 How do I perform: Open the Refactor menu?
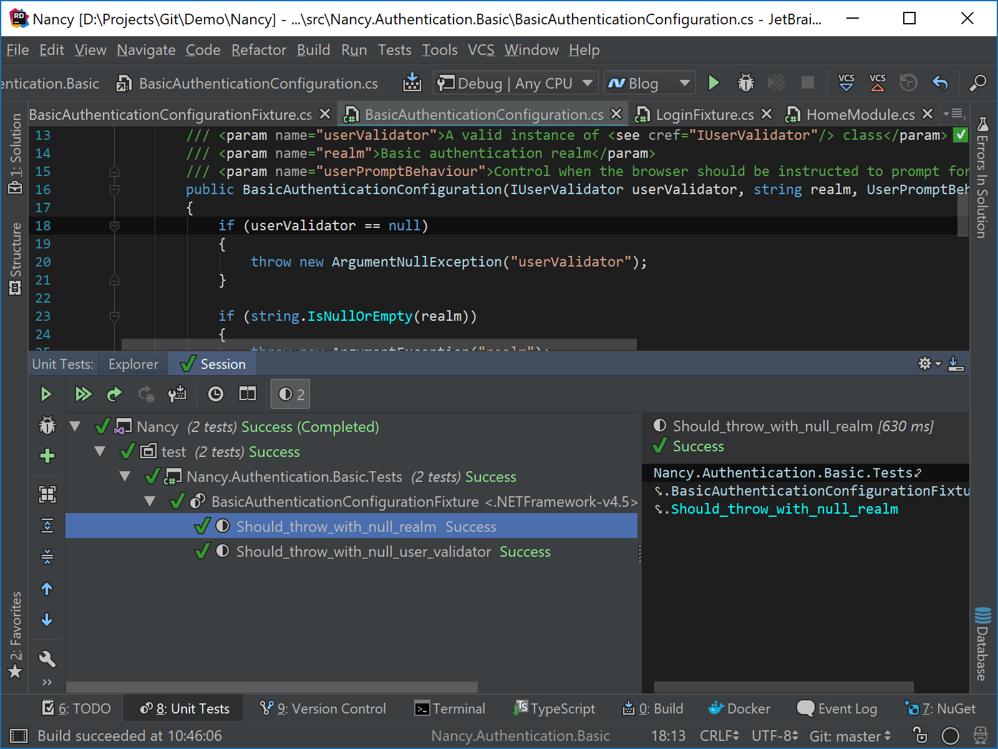pos(259,50)
